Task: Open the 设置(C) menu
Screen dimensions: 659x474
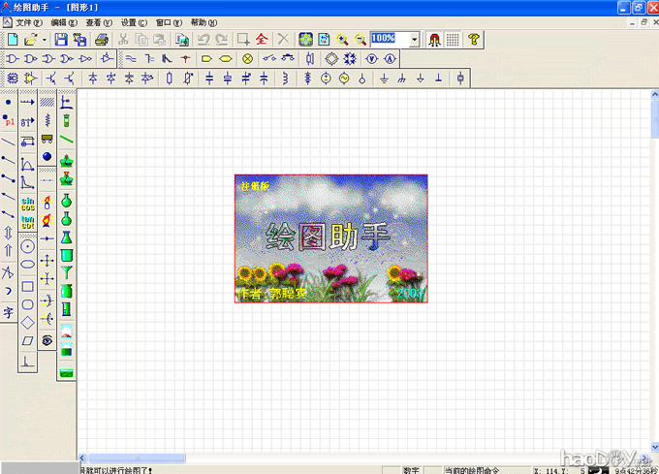Action: tap(134, 21)
